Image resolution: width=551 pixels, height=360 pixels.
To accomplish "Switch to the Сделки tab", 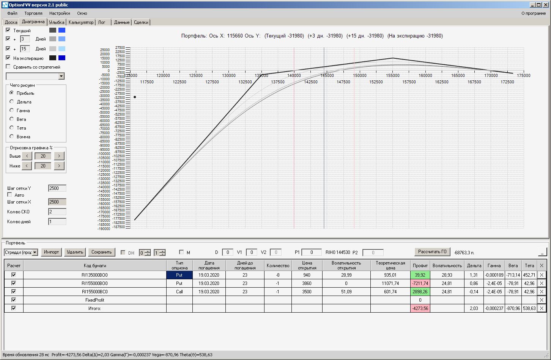I will click(x=141, y=22).
